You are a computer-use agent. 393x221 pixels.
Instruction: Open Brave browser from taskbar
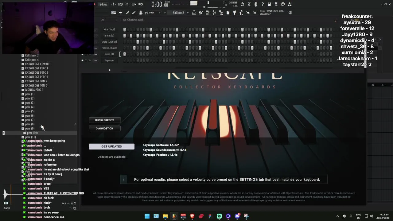[192, 216]
